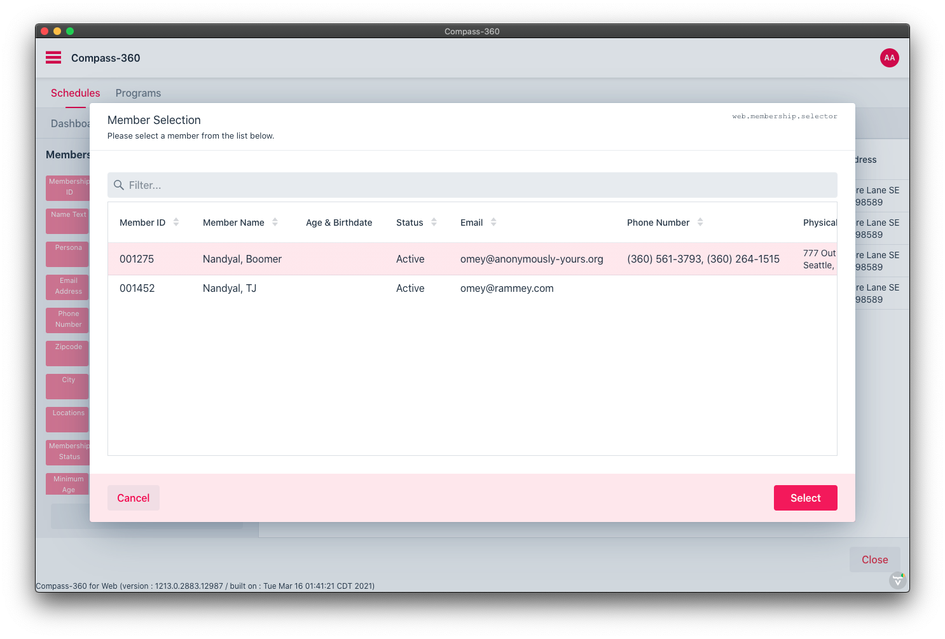Open the hamburger navigation menu

53,57
